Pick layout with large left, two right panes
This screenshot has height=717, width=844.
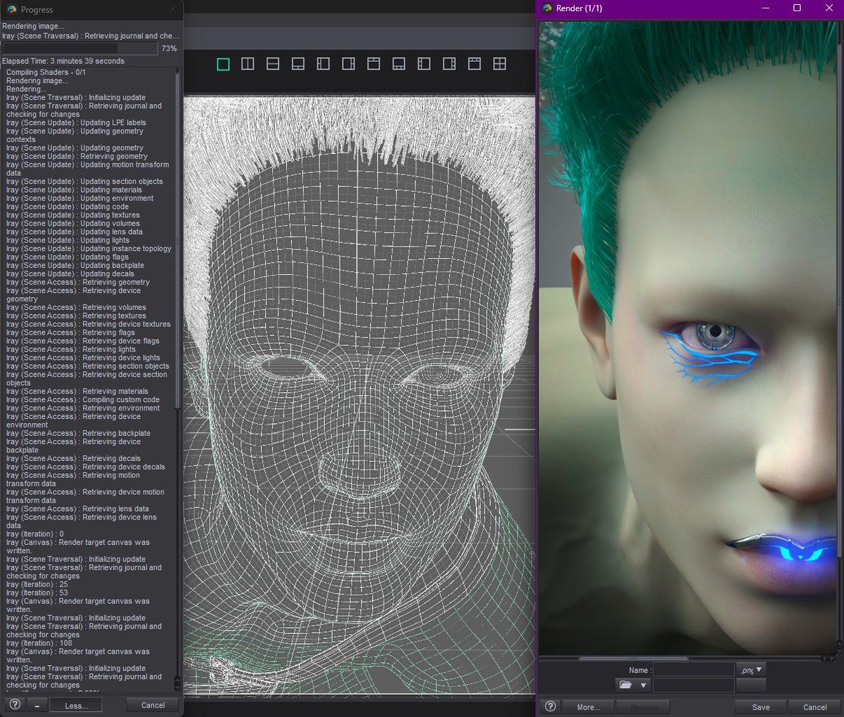coord(348,64)
